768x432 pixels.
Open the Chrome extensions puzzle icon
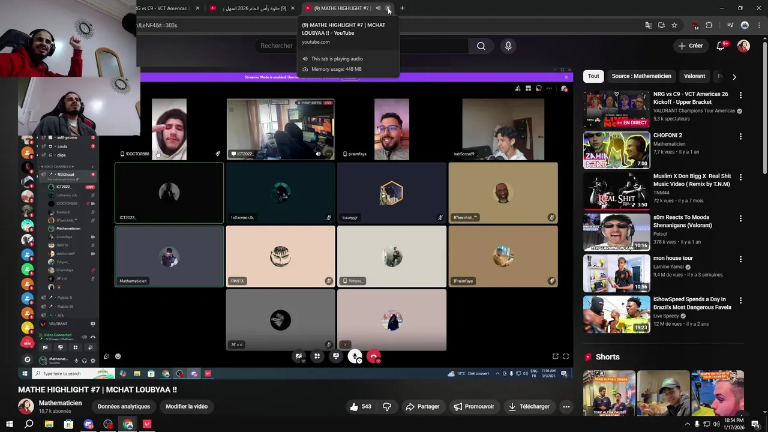pos(709,25)
